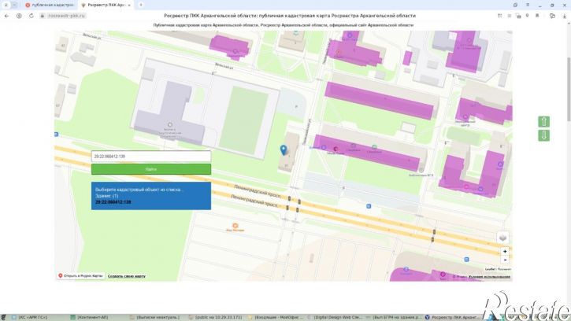Go back using browser back arrow
This screenshot has width=571, height=321.
point(6,16)
